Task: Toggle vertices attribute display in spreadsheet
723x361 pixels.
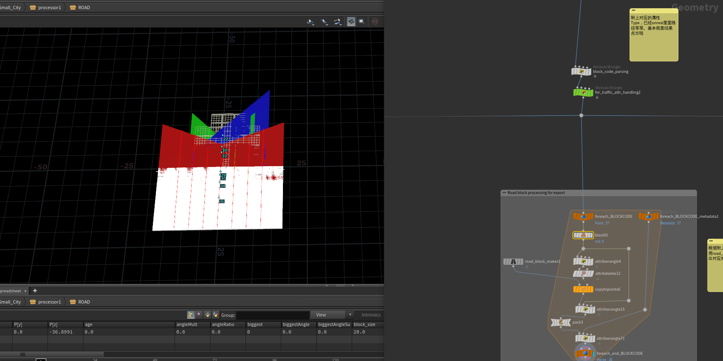Action: click(x=199, y=315)
